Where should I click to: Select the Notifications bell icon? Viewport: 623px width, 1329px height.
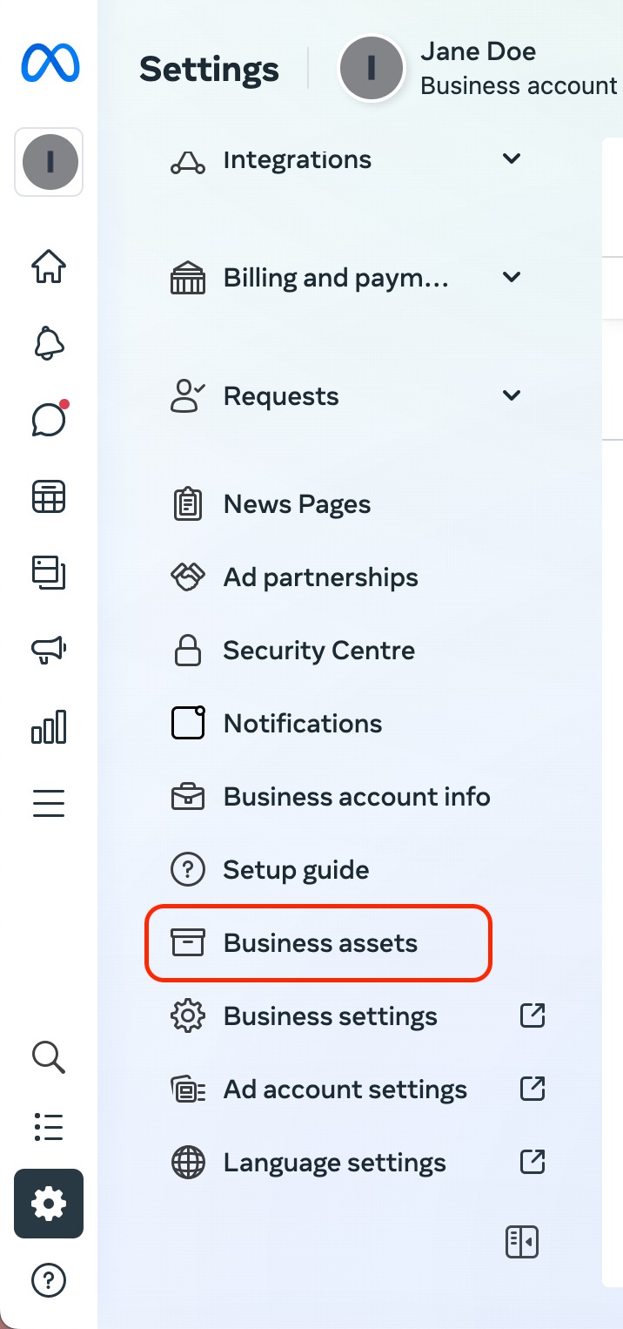(x=48, y=343)
